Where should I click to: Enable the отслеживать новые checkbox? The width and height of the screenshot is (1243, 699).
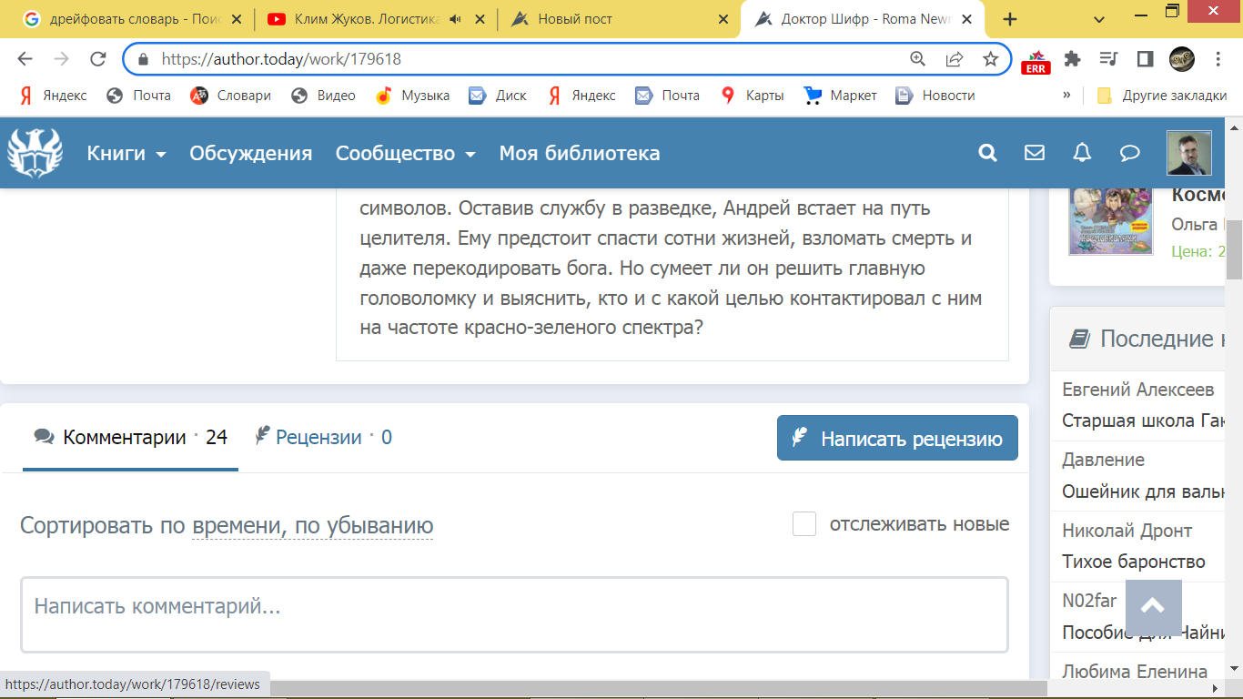[x=804, y=524]
